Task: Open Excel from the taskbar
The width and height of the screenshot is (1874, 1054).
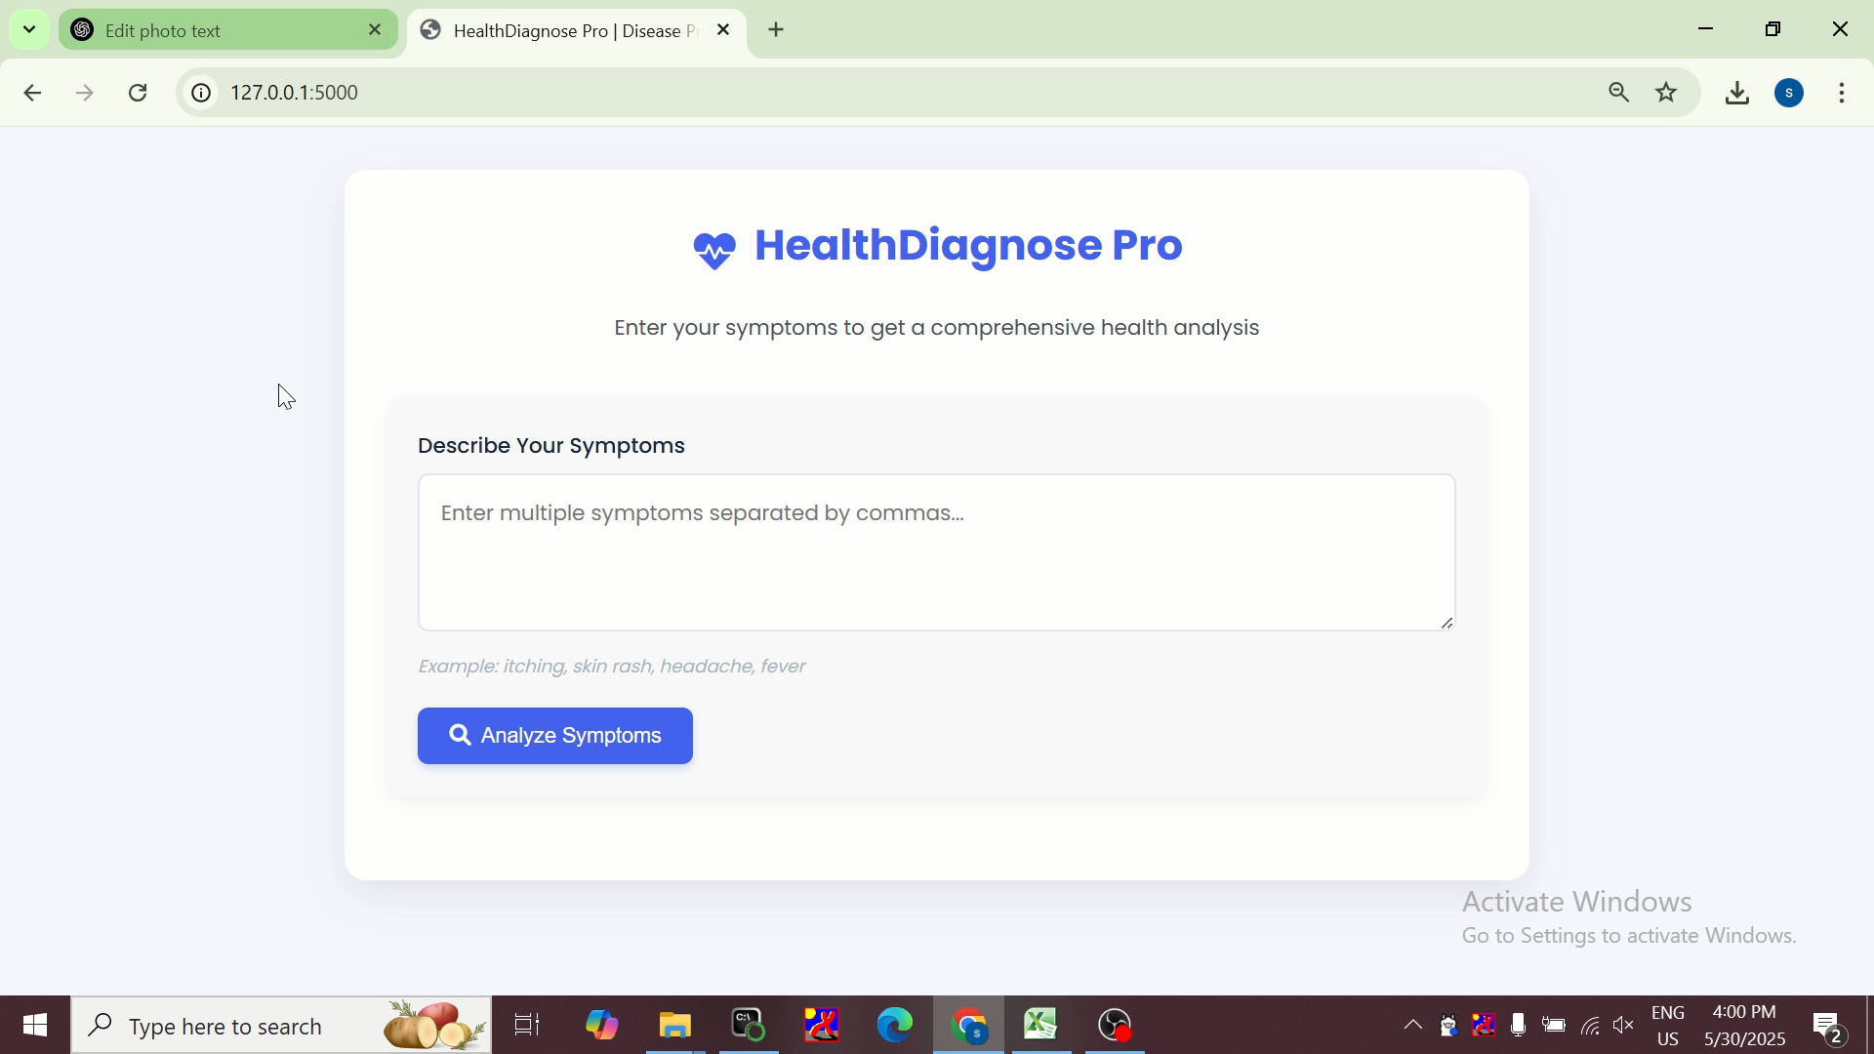Action: (1040, 1025)
